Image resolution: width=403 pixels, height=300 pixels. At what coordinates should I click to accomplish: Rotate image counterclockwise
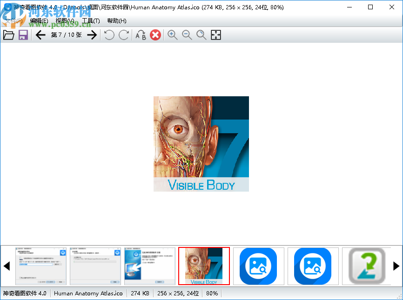point(109,35)
